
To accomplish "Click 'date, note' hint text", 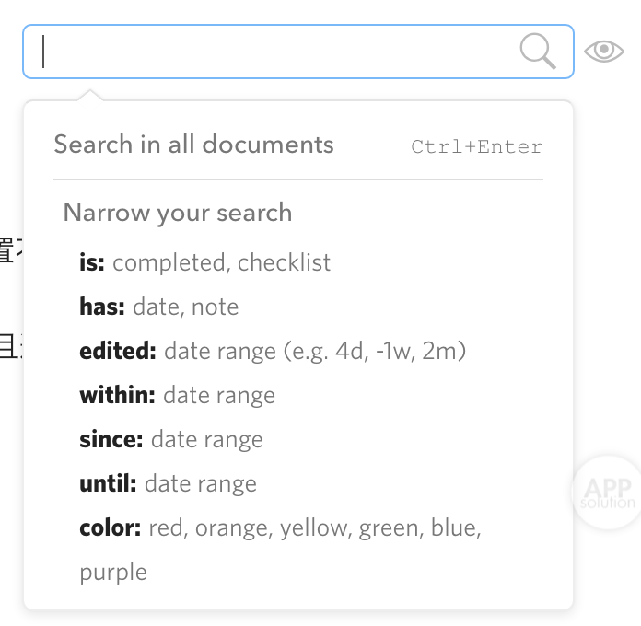I will coord(186,307).
